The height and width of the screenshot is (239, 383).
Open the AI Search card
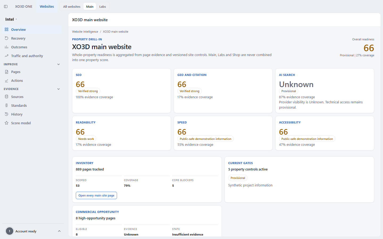pyautogui.click(x=325, y=91)
